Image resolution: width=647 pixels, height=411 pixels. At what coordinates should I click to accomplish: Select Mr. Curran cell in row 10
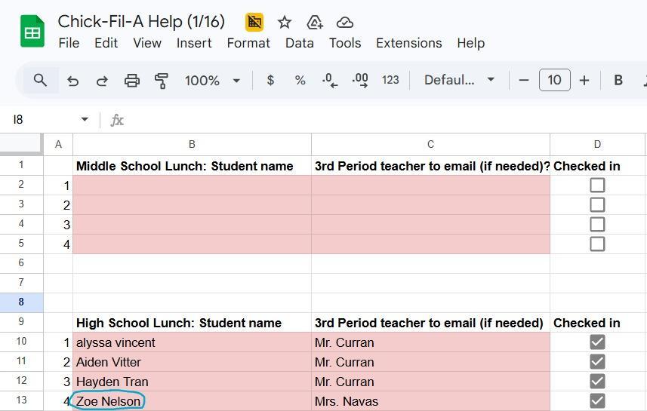point(430,342)
